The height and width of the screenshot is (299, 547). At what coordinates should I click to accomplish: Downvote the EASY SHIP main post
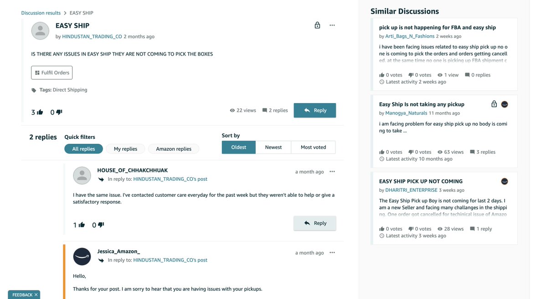click(x=59, y=112)
